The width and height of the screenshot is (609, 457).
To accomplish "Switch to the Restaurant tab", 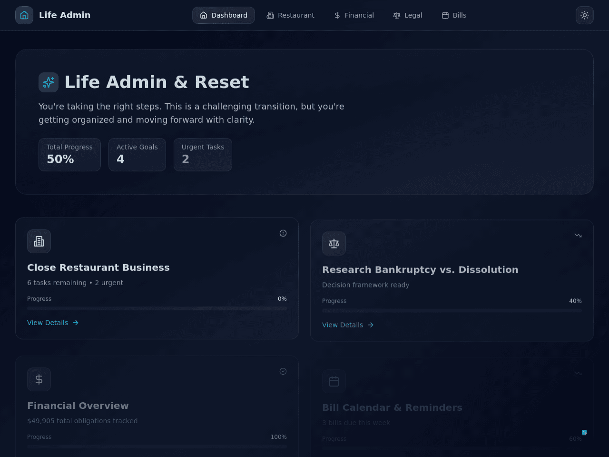I will [290, 15].
